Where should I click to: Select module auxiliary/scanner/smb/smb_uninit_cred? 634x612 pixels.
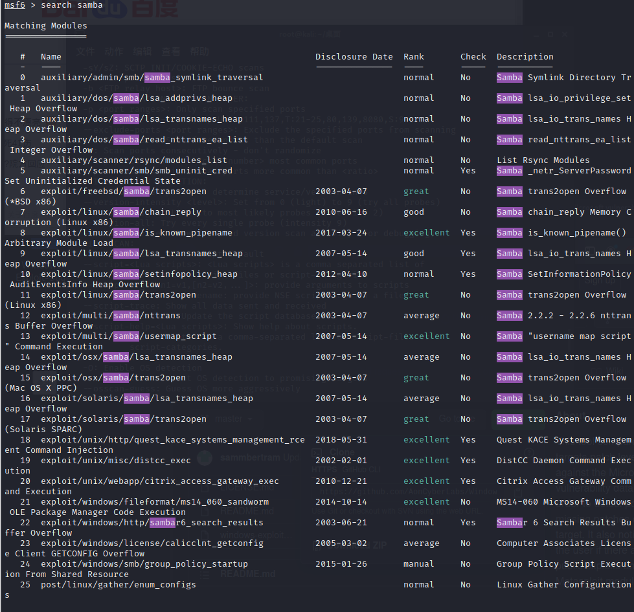137,171
